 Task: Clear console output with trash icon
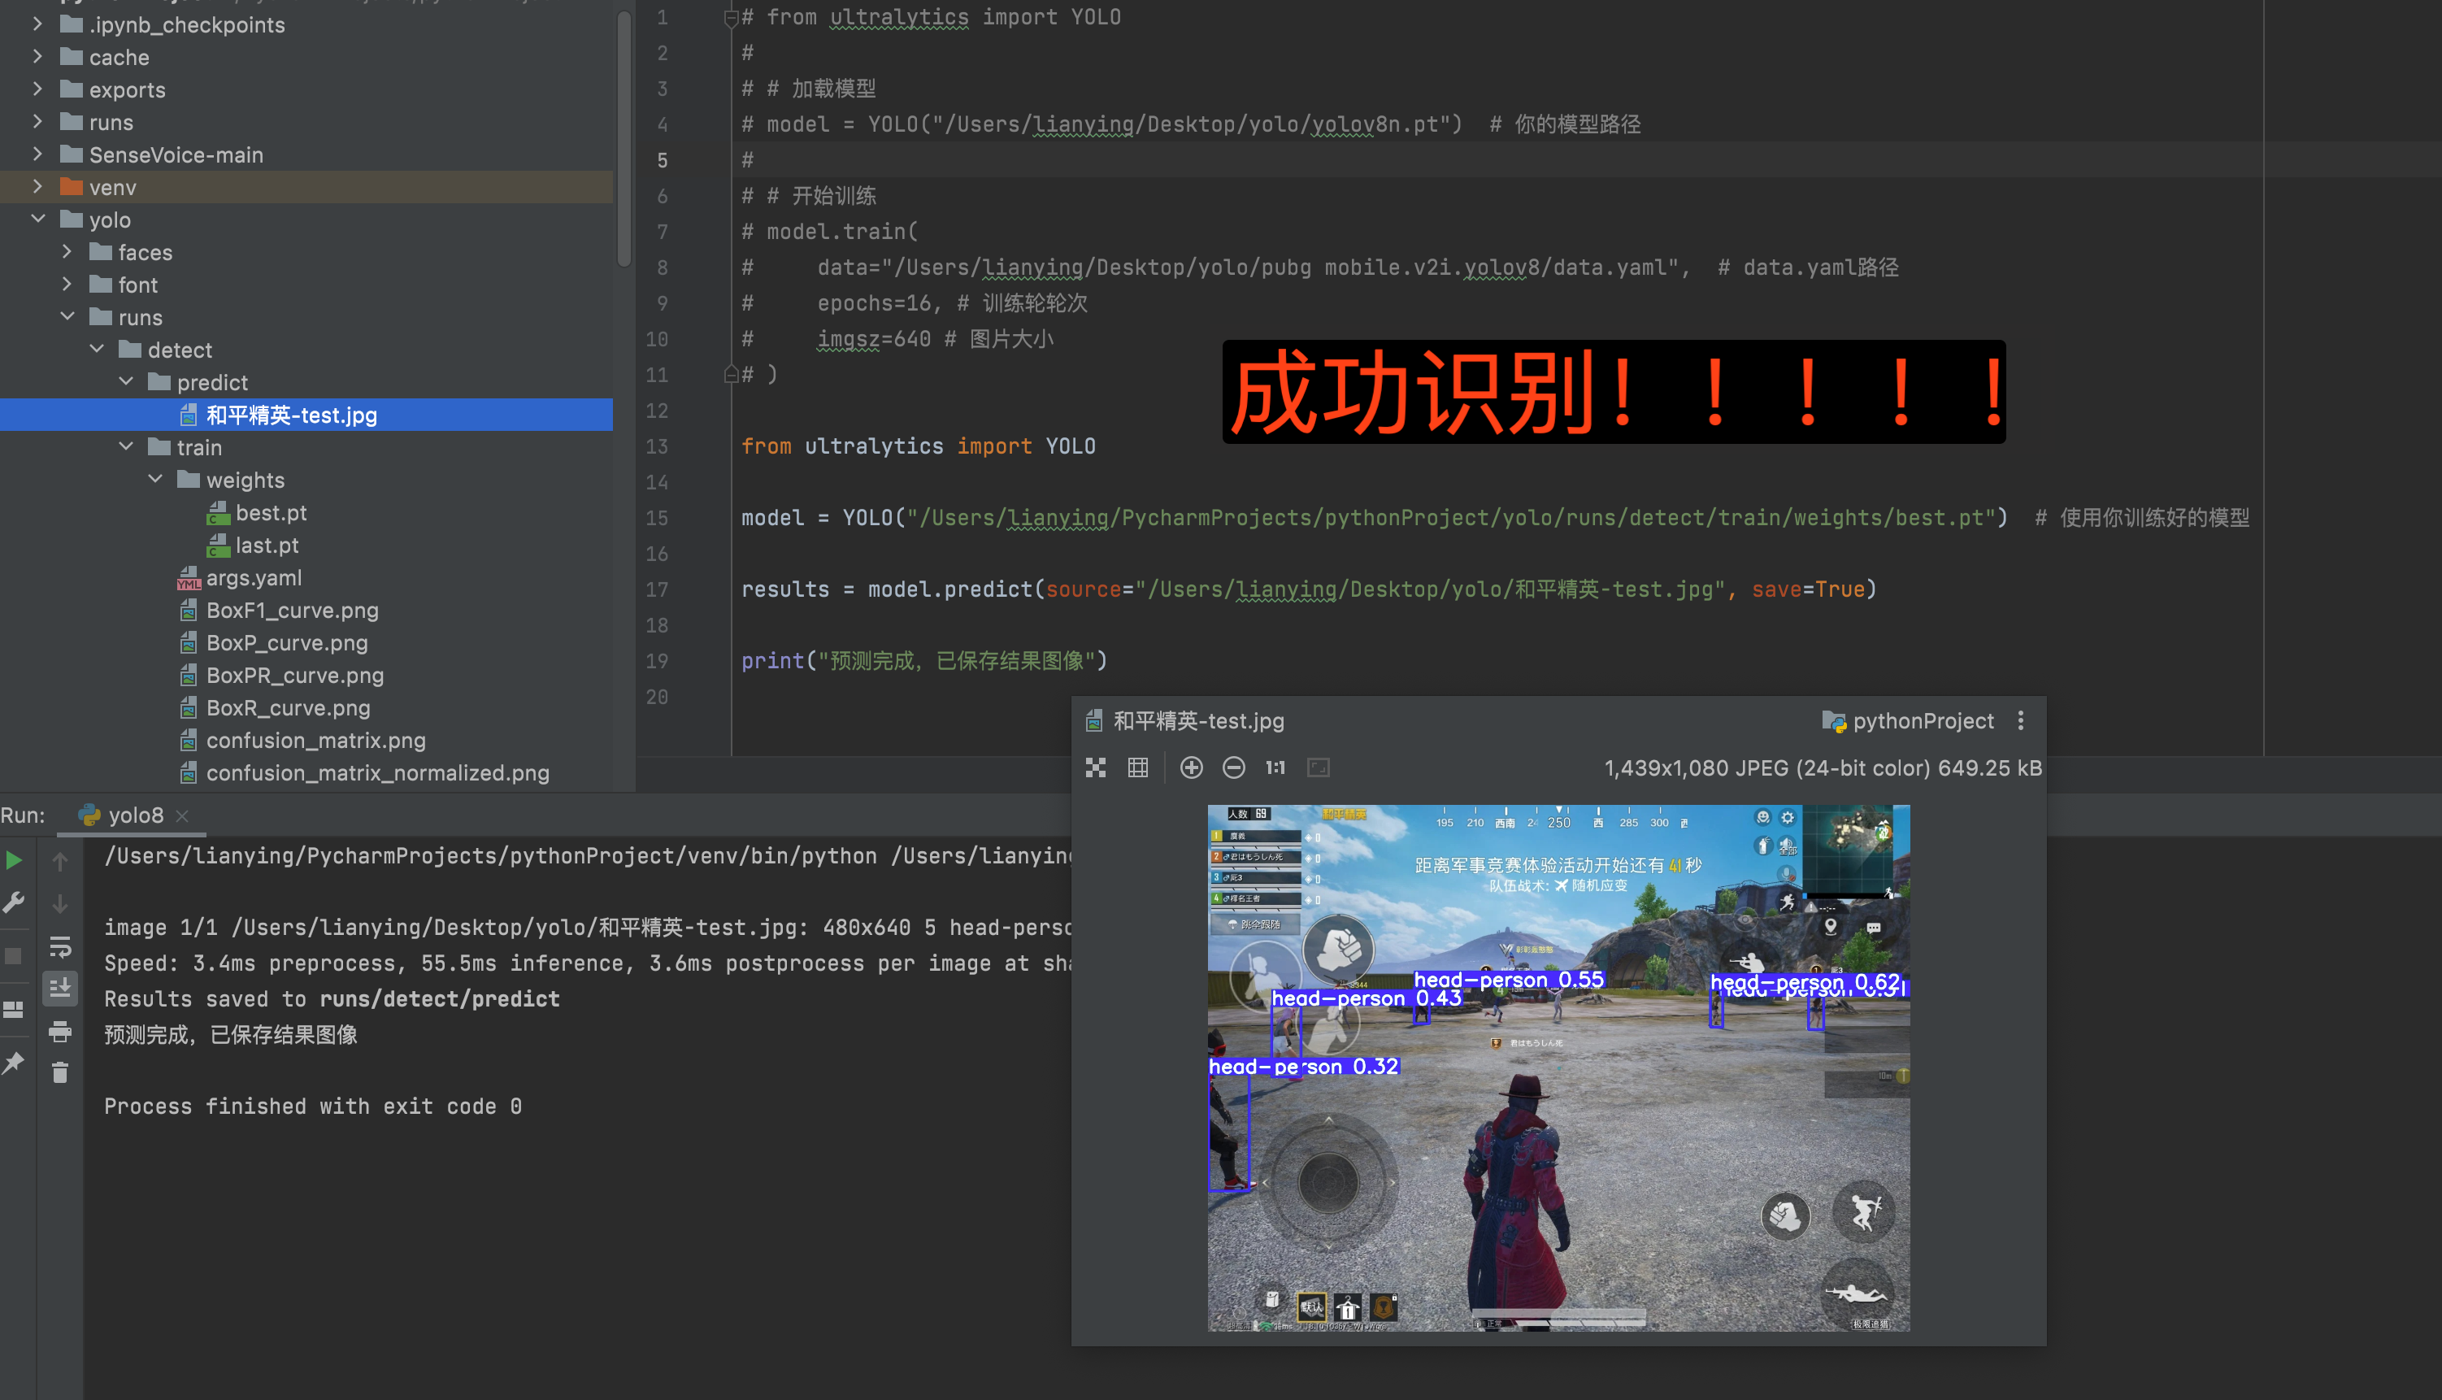pos(59,1072)
